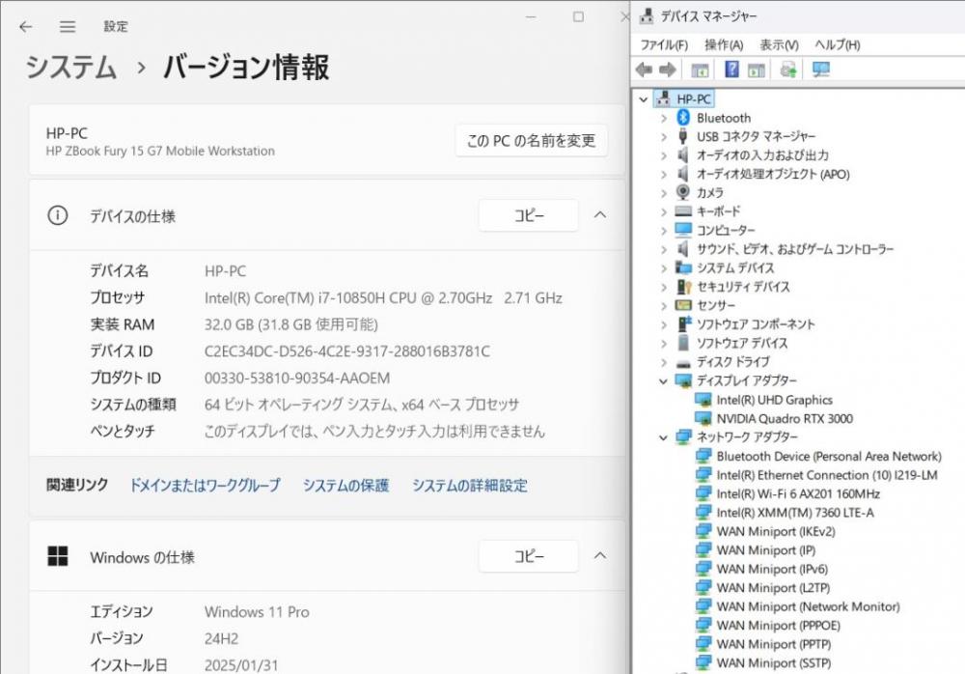965x674 pixels.
Task: Click the Intel(R) Wi-Fi 6 AX201 adapter icon
Action: point(703,493)
